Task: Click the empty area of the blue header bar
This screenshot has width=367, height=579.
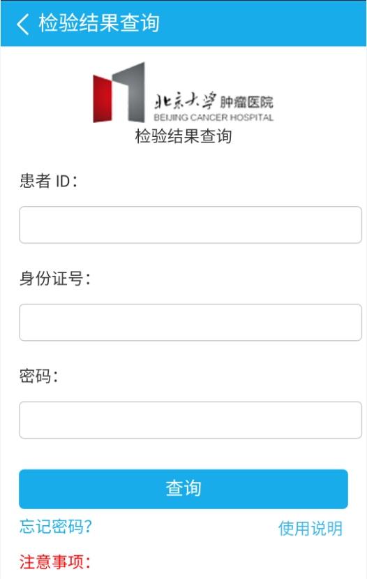Action: click(262, 24)
